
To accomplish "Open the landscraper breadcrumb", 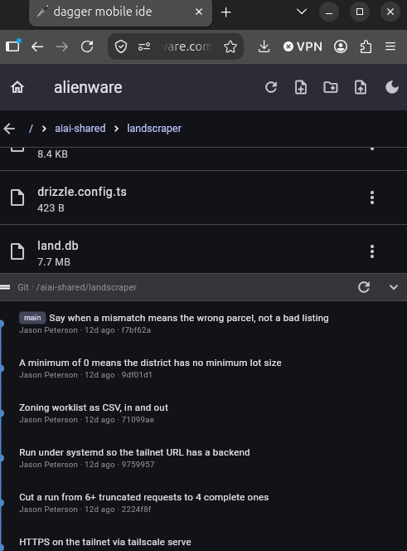I will 154,129.
